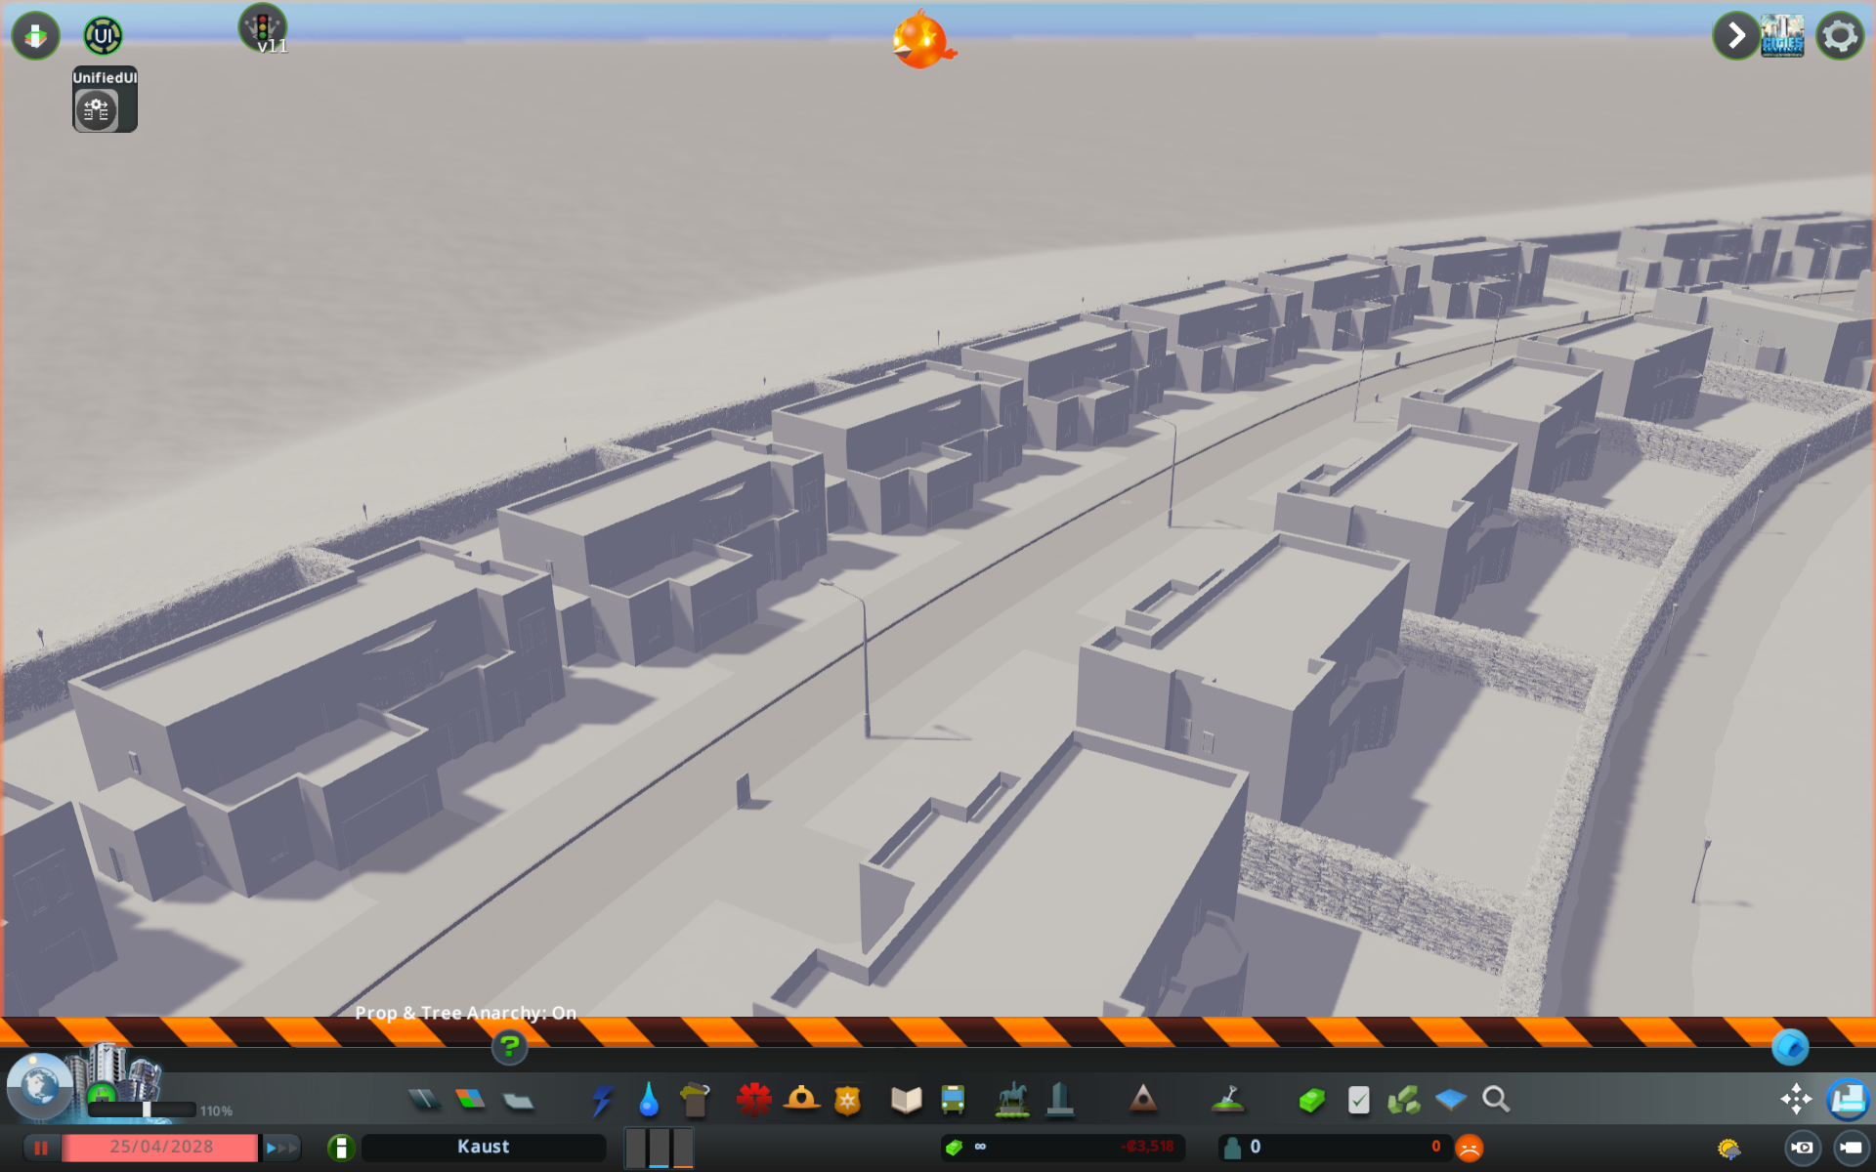This screenshot has height=1172, width=1876.
Task: Open the Landscaping tools menu
Action: pyautogui.click(x=1228, y=1101)
